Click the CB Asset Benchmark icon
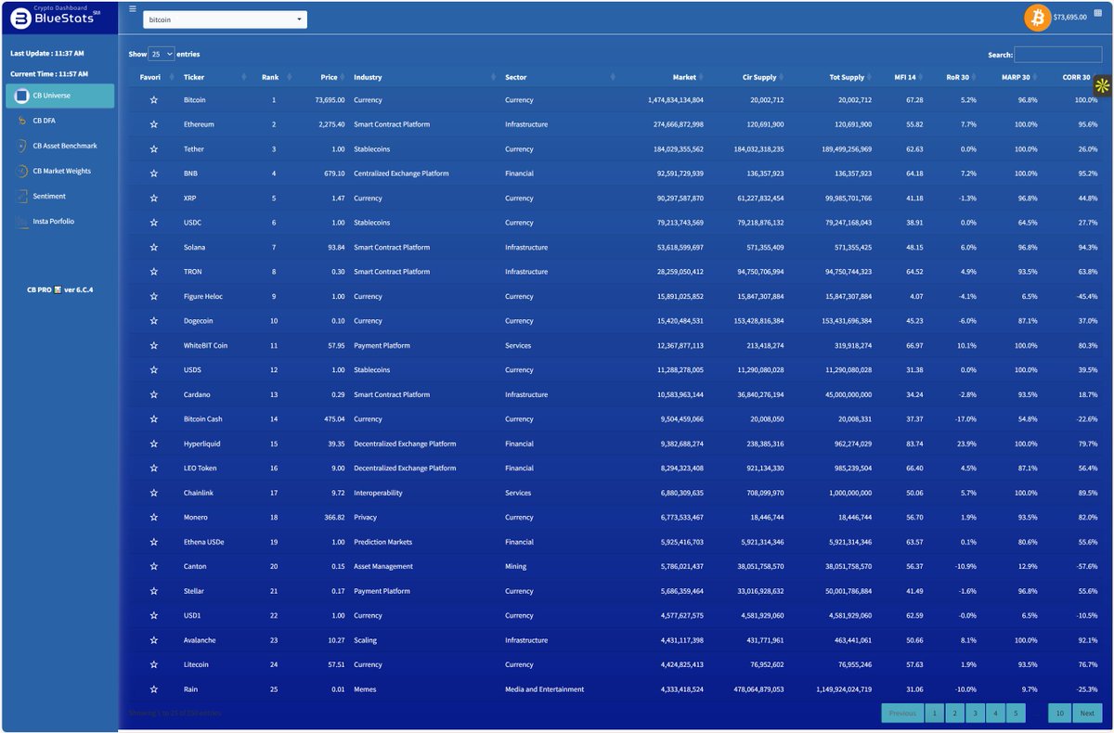Image resolution: width=1114 pixels, height=733 pixels. coord(22,146)
